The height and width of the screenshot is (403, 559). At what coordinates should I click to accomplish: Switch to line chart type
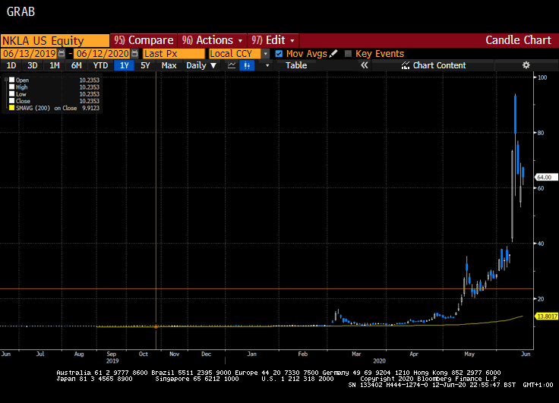tap(232, 65)
